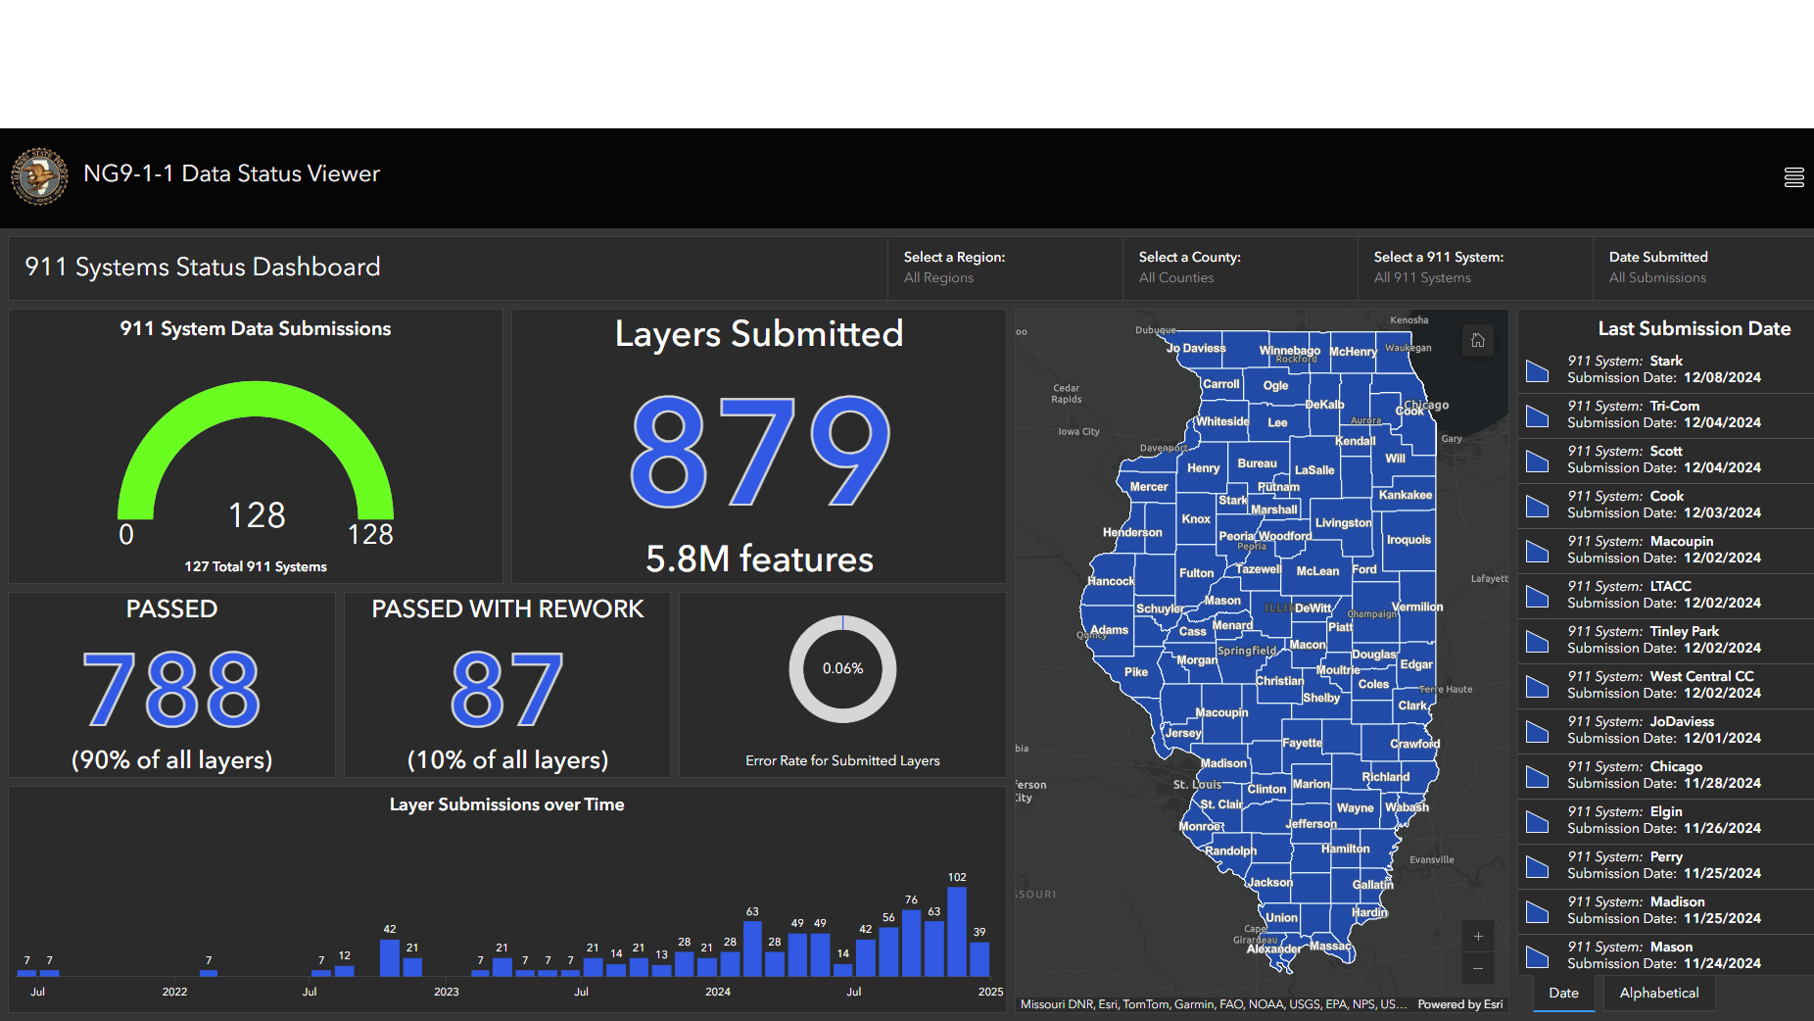The height and width of the screenshot is (1021, 1814).
Task: Click the folder icon next to West Central CC
Action: (1536, 686)
